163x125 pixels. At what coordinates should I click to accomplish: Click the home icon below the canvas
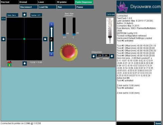pos(9,64)
